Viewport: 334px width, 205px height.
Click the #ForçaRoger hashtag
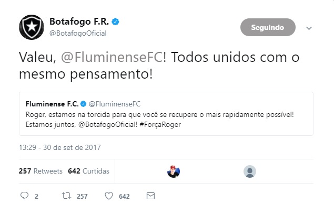(x=160, y=124)
